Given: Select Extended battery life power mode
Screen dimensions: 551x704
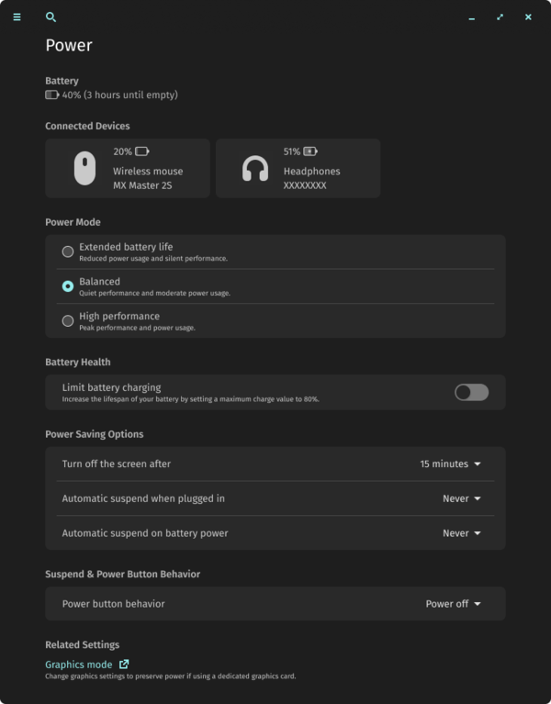Looking at the screenshot, I should pos(68,251).
